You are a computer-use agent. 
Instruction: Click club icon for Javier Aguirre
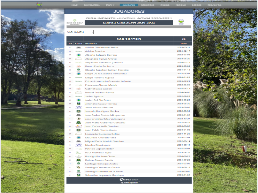pos(79,96)
